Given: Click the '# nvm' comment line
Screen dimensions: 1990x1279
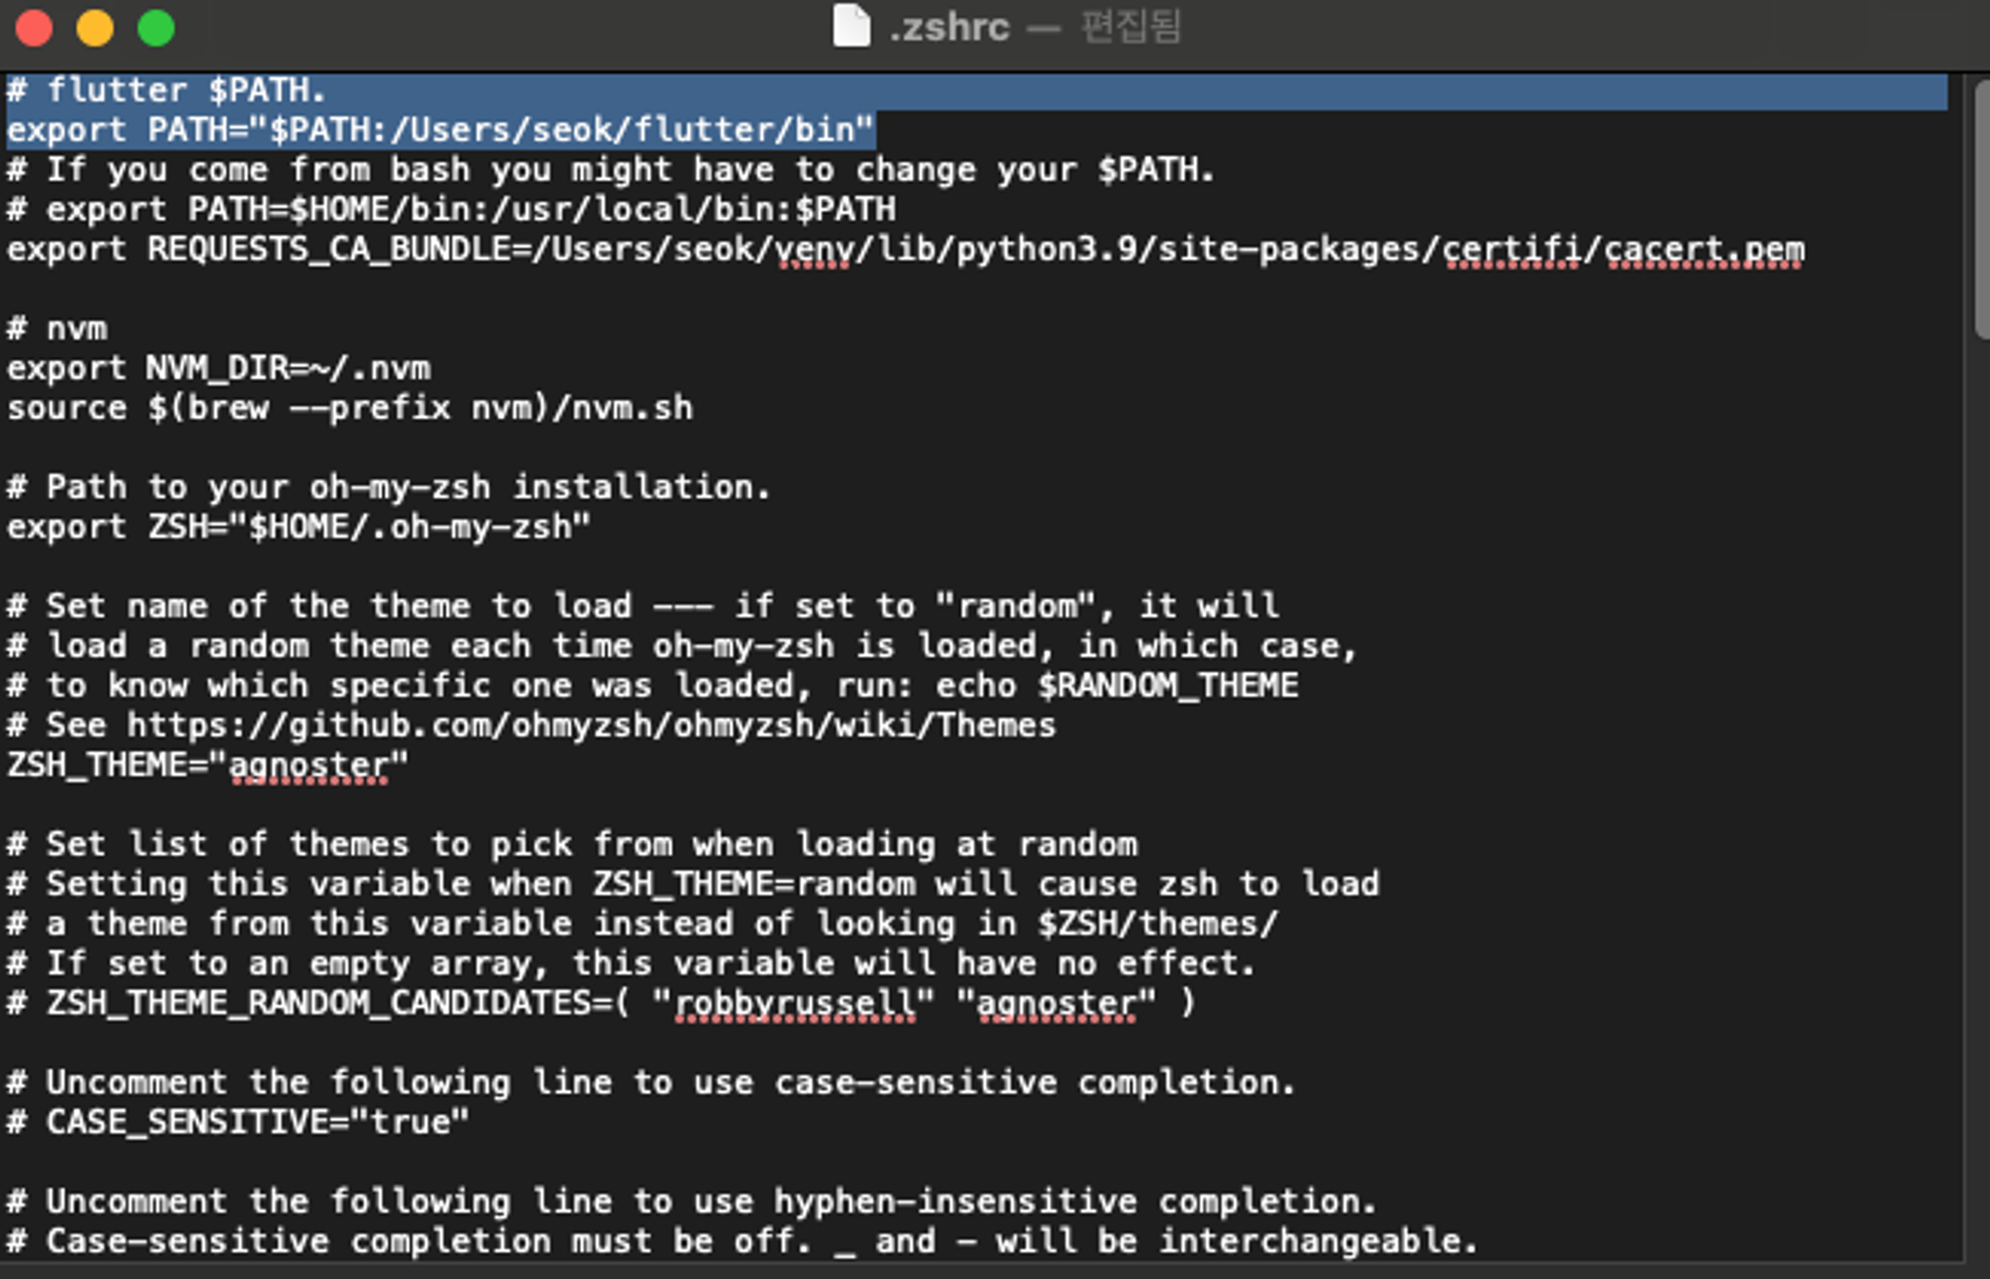Looking at the screenshot, I should 57,329.
